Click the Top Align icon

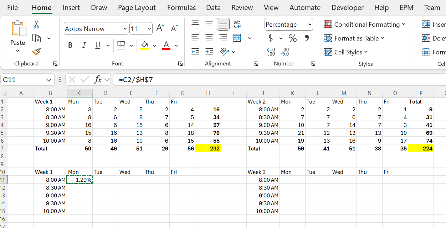pyautogui.click(x=195, y=23)
